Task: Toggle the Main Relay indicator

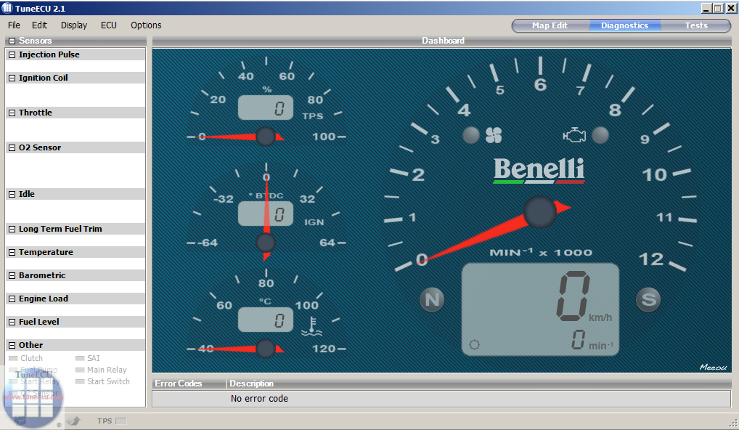Action: click(81, 370)
